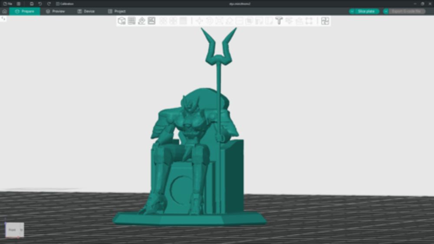This screenshot has height=244, width=434.
Task: Click the Front face of view cube
Action: pyautogui.click(x=13, y=230)
